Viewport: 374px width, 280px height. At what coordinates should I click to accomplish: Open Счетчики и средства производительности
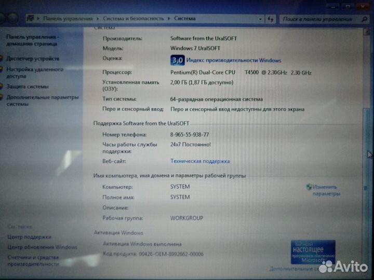pyautogui.click(x=33, y=260)
